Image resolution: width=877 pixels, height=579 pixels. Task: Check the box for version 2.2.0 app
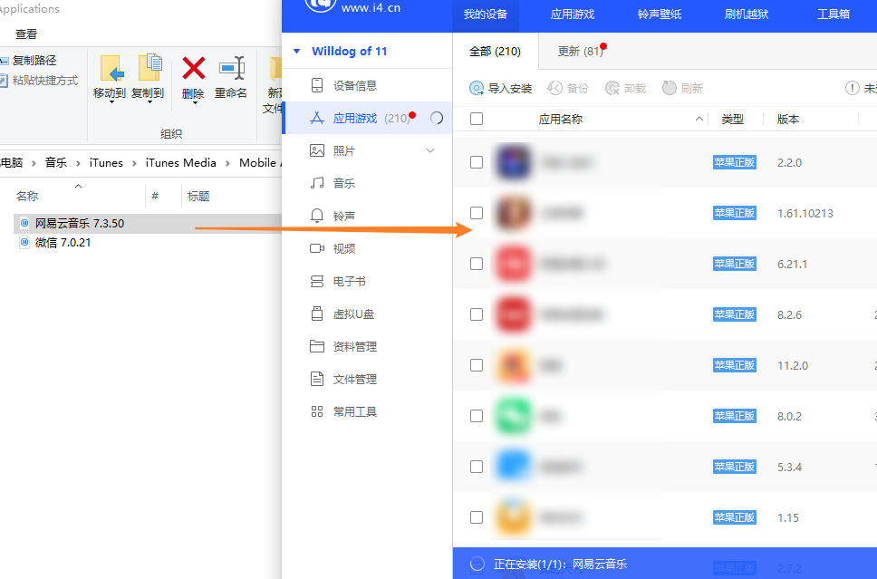(477, 162)
